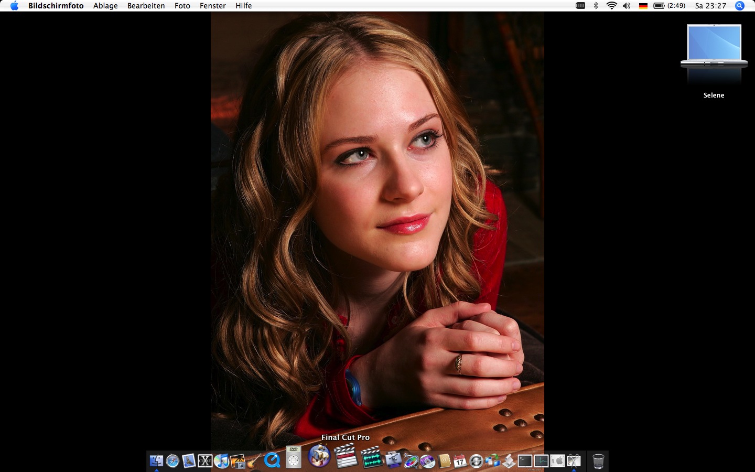This screenshot has height=472, width=755.
Task: Launch DVD Studio Pro disc icon
Action: 427,461
